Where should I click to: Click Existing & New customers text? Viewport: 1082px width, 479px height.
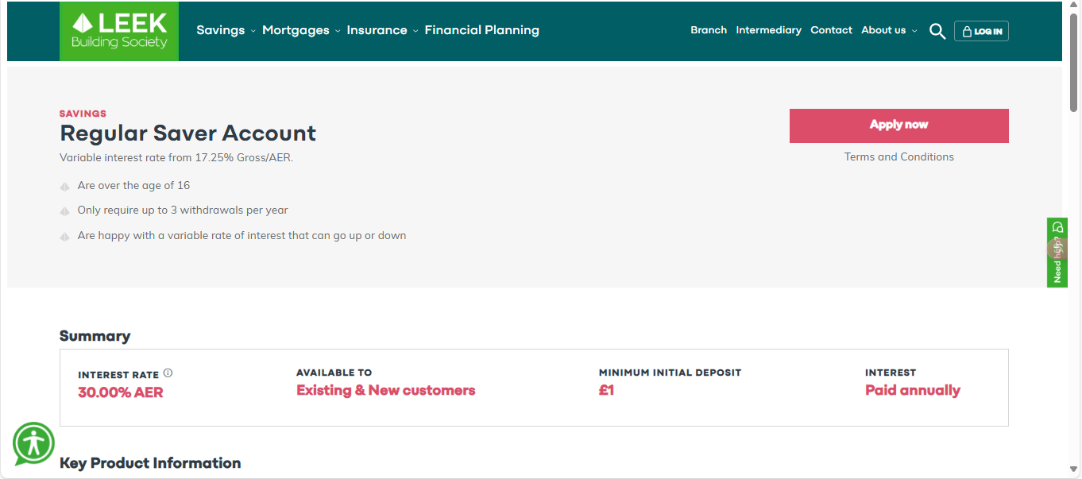(x=386, y=390)
